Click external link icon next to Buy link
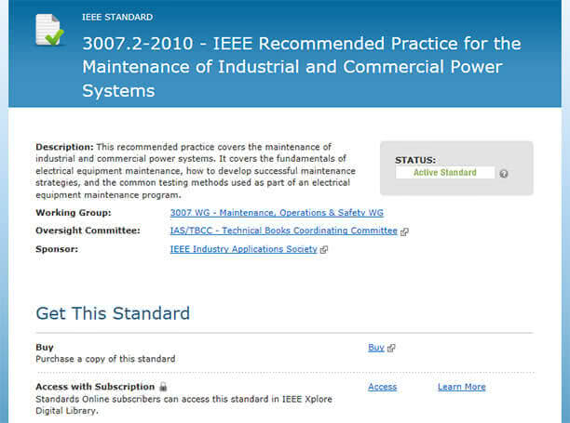The width and height of the screenshot is (570, 423). point(391,348)
